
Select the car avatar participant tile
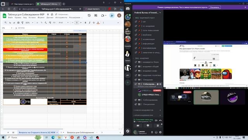click(x=206, y=97)
